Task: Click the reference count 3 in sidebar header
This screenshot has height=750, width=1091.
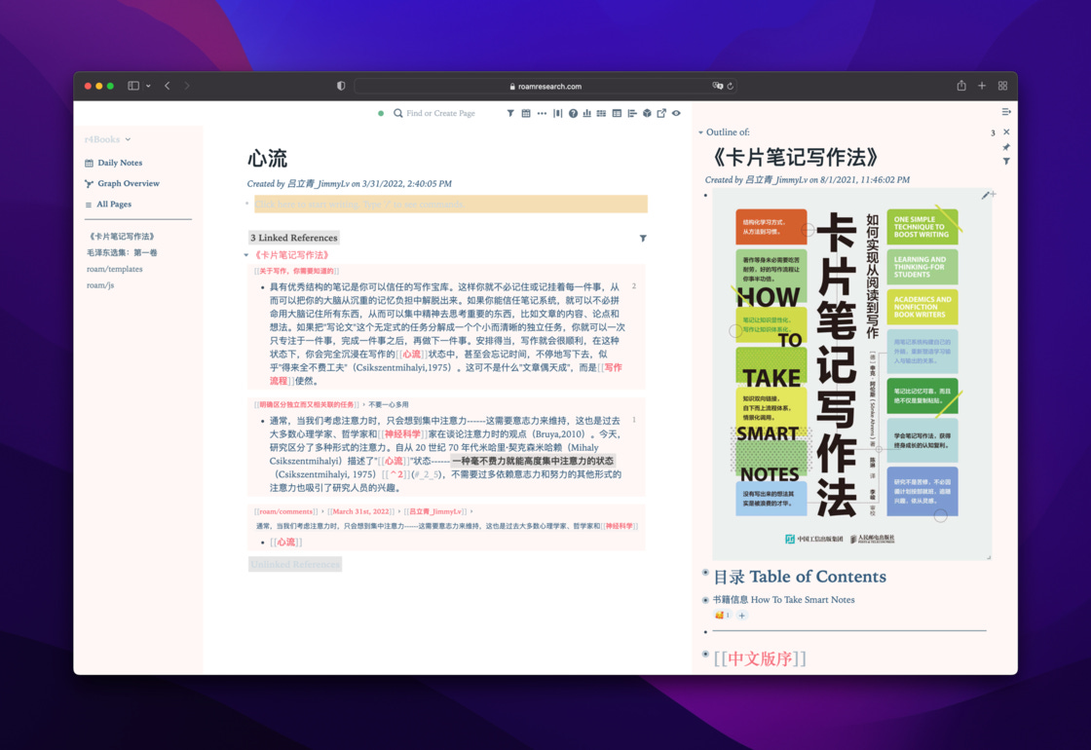Action: coord(993,132)
